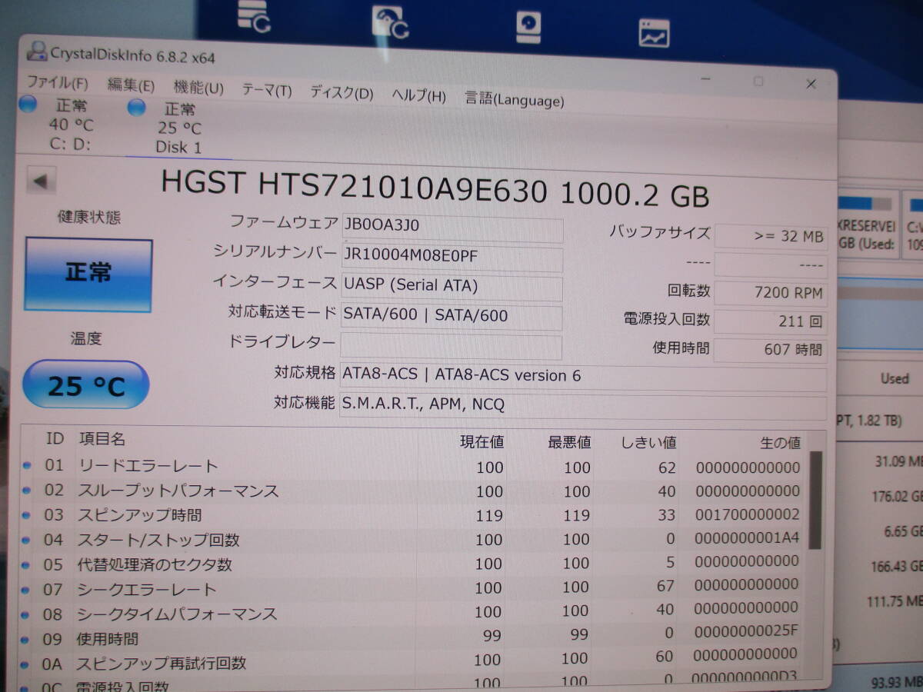The height and width of the screenshot is (692, 923).
Task: Click the partition usage bar in background window
Action: [x=865, y=205]
